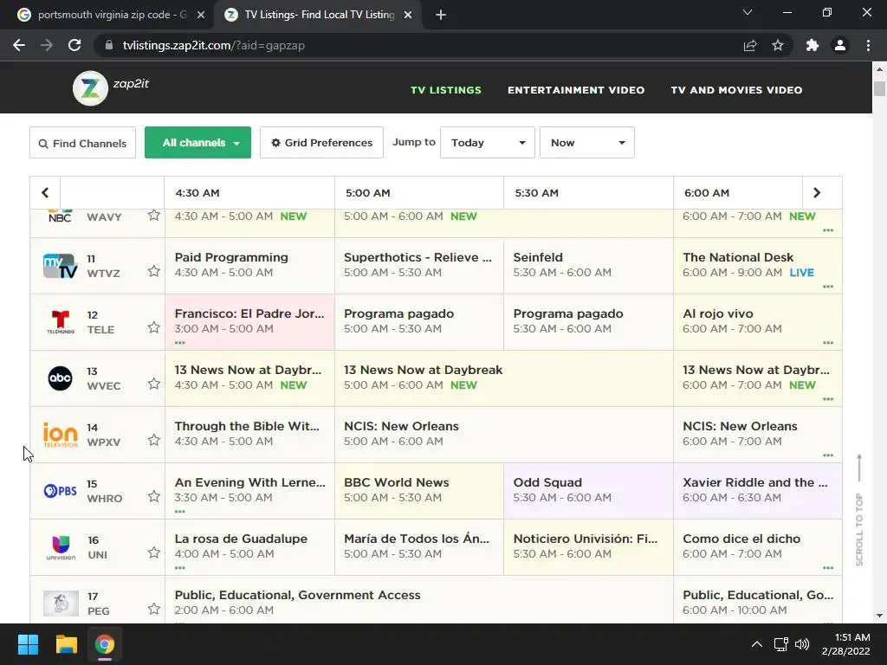
Task: Click Find Channels button
Action: 82,143
